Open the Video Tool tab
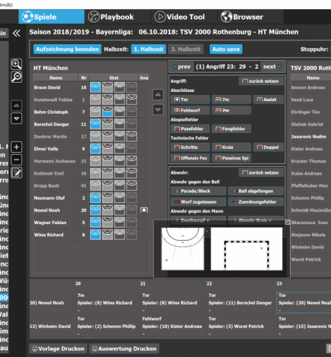Viewport: 331px width, 357px height. point(179,17)
